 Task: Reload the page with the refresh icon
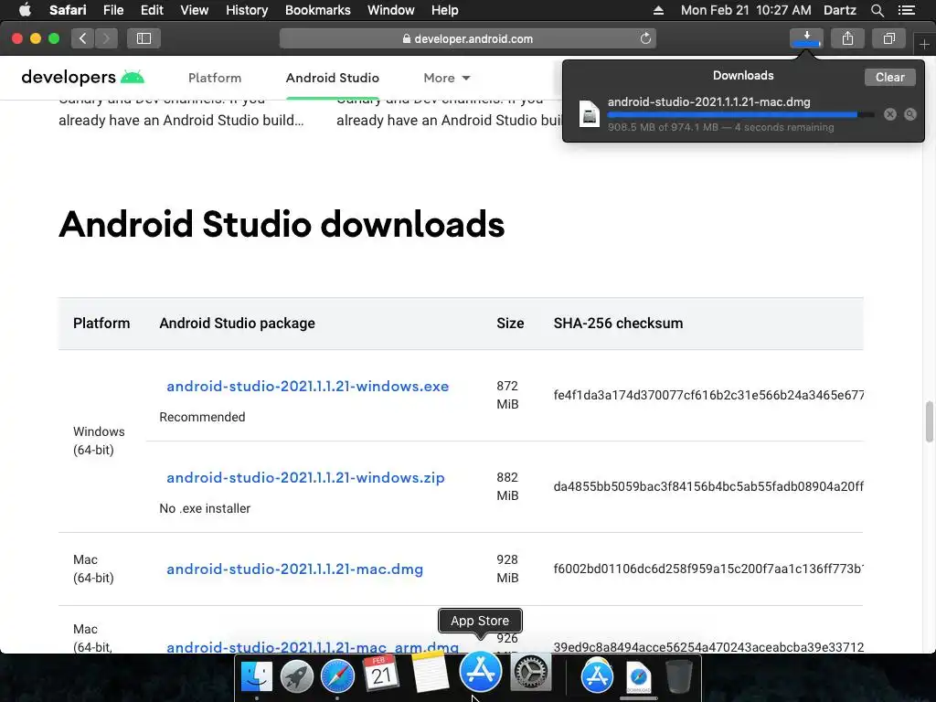(645, 38)
